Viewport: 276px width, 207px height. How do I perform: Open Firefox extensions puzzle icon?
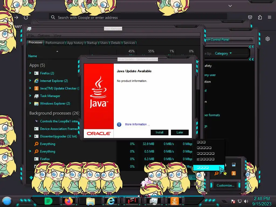[x=260, y=17]
